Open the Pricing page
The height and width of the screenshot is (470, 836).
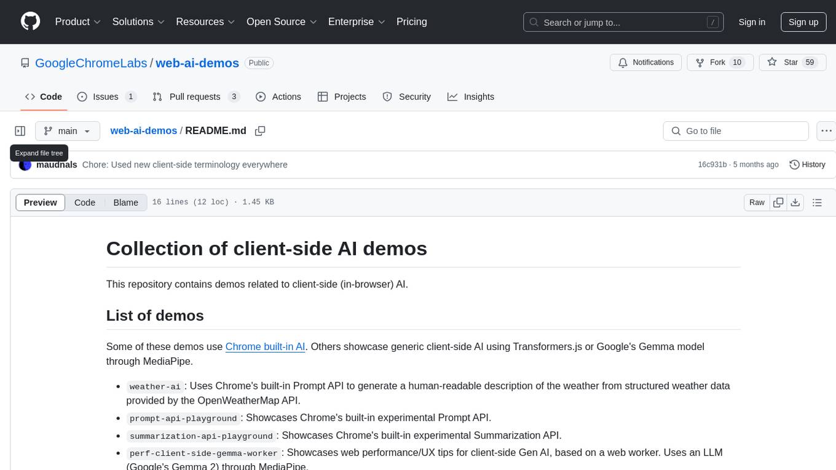pyautogui.click(x=412, y=22)
